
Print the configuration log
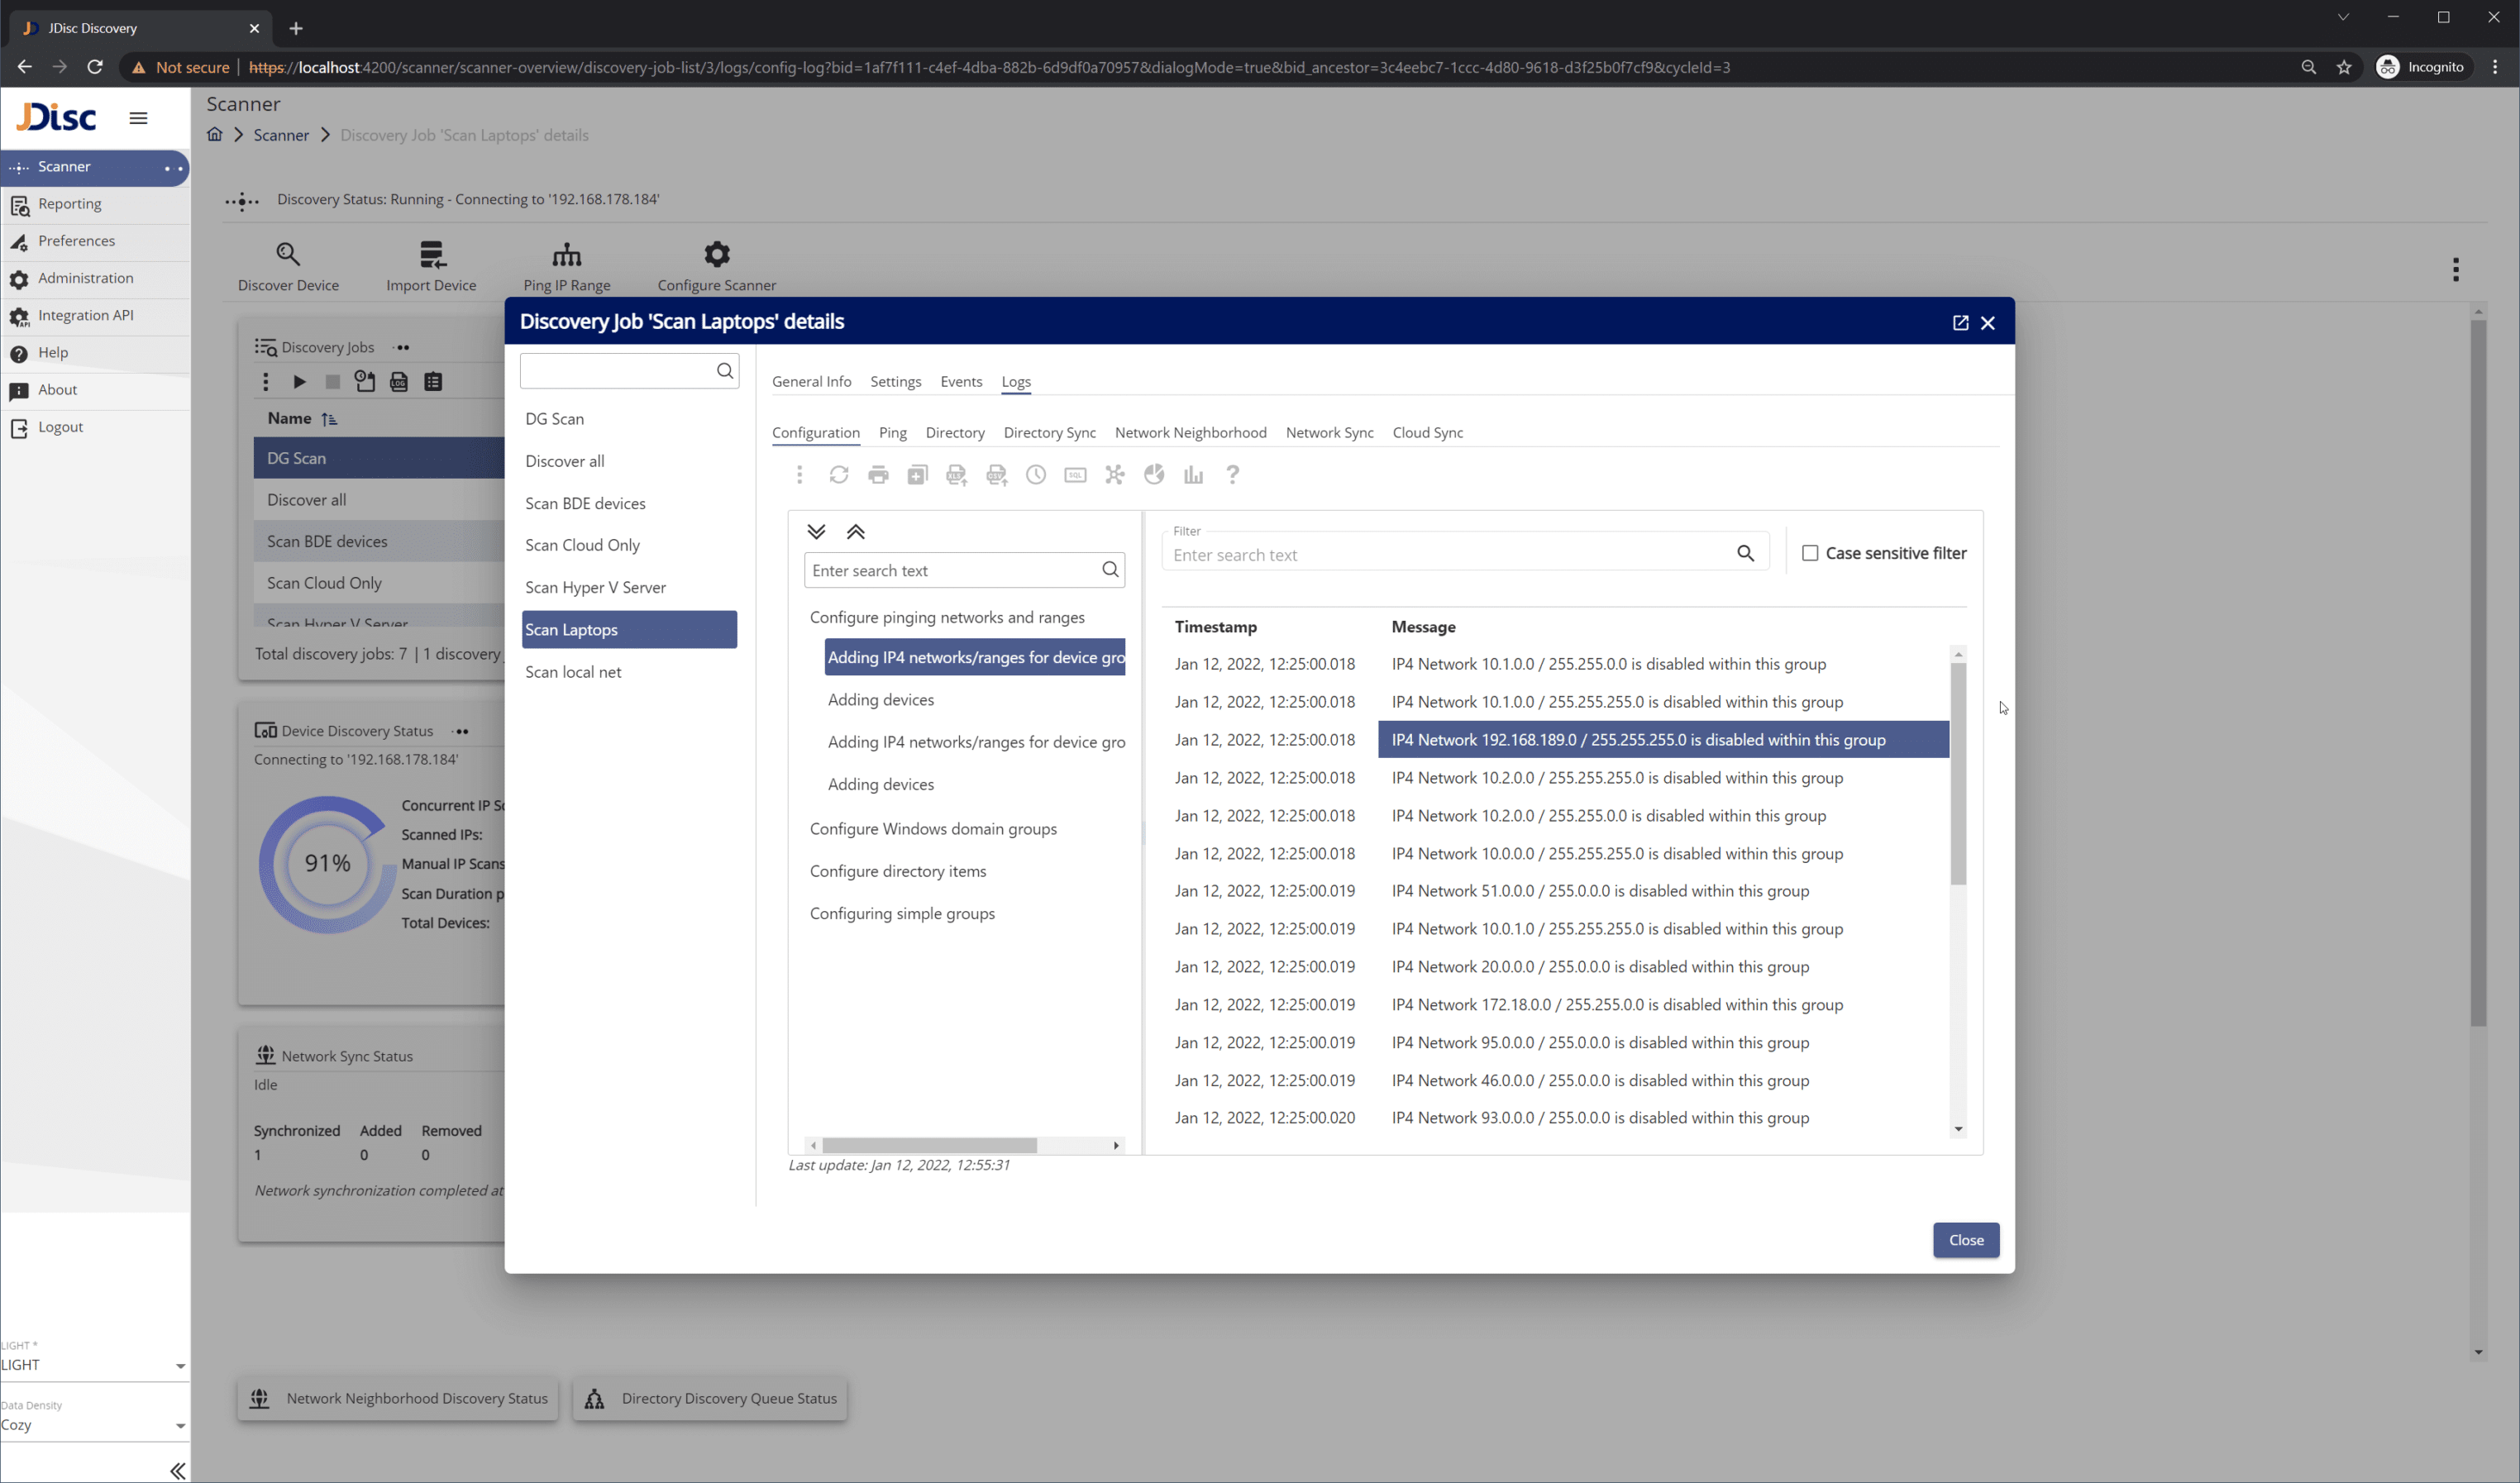click(878, 475)
